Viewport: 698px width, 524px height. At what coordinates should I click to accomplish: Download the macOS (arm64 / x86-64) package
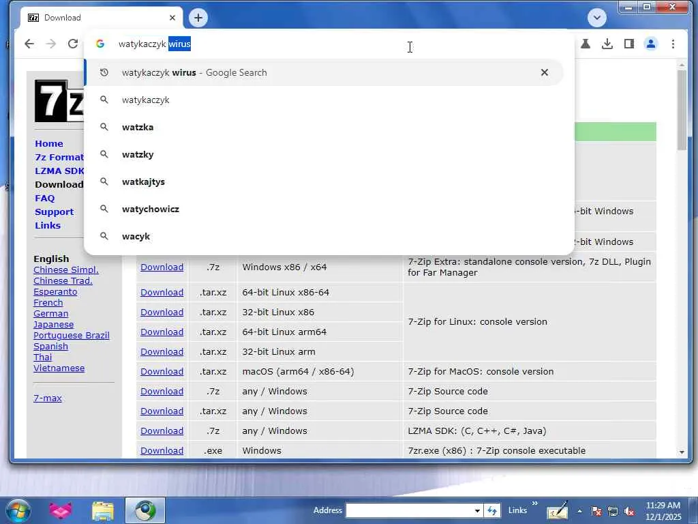(162, 372)
